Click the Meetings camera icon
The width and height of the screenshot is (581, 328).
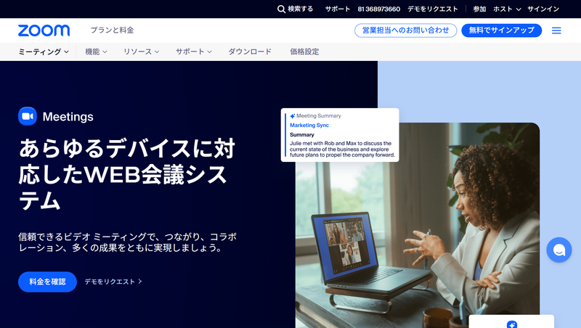(x=28, y=116)
